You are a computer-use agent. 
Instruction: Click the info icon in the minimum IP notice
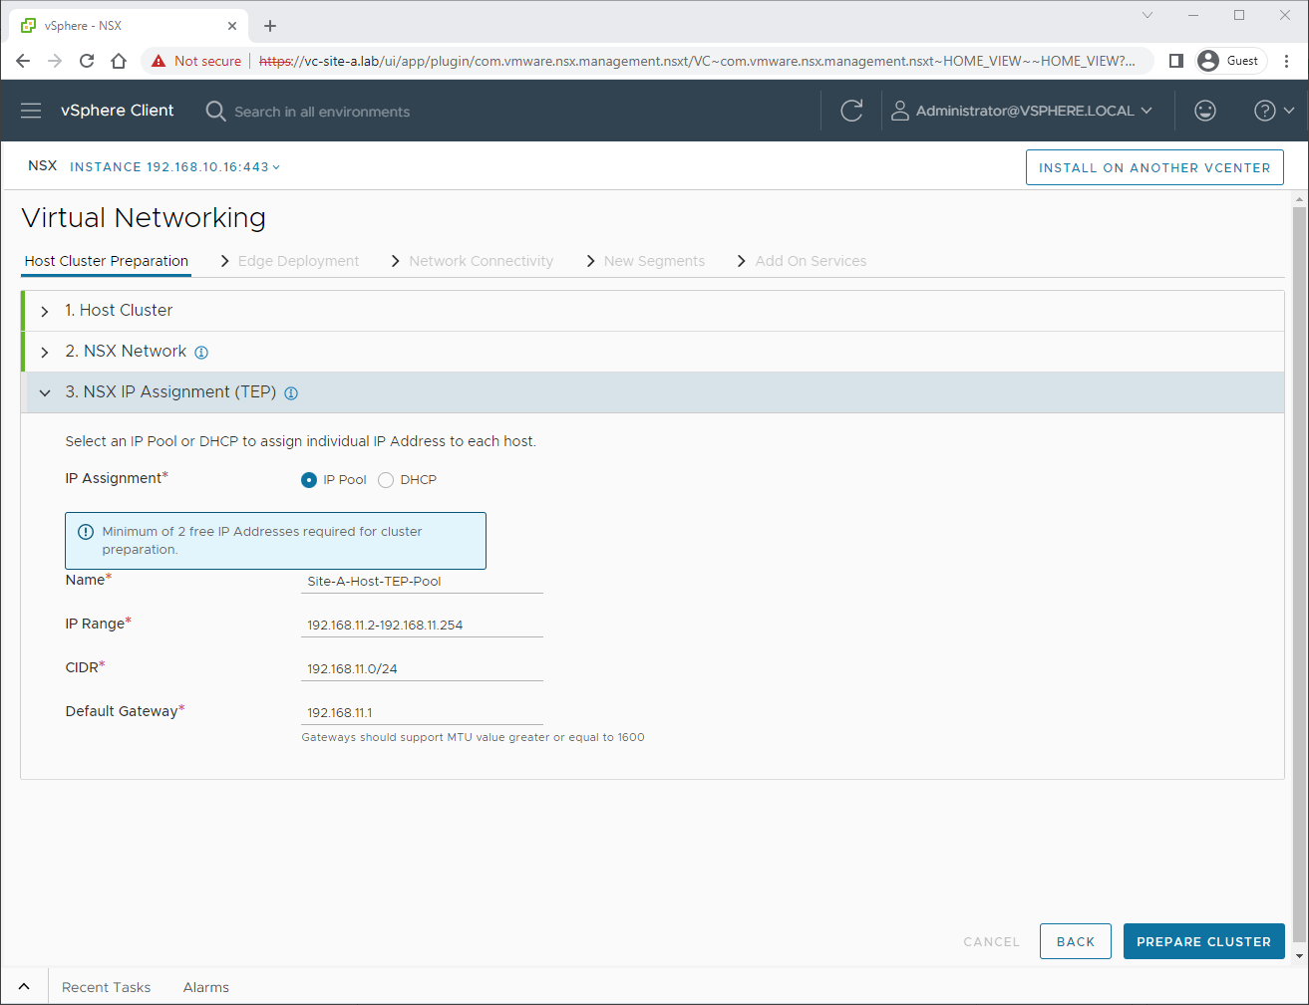click(x=86, y=532)
